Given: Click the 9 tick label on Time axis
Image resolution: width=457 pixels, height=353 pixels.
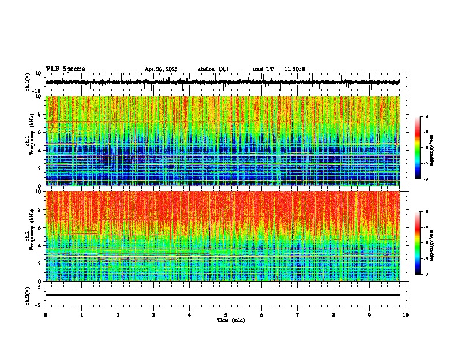Looking at the screenshot, I should click(369, 315).
